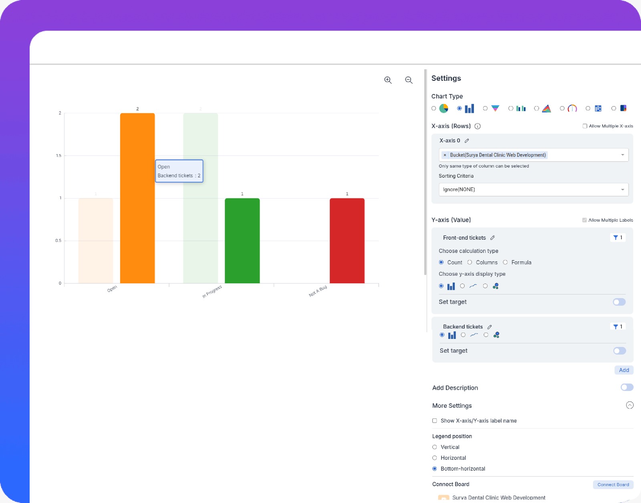
Task: Open the Sorting Criteria dropdown
Action: (533, 189)
